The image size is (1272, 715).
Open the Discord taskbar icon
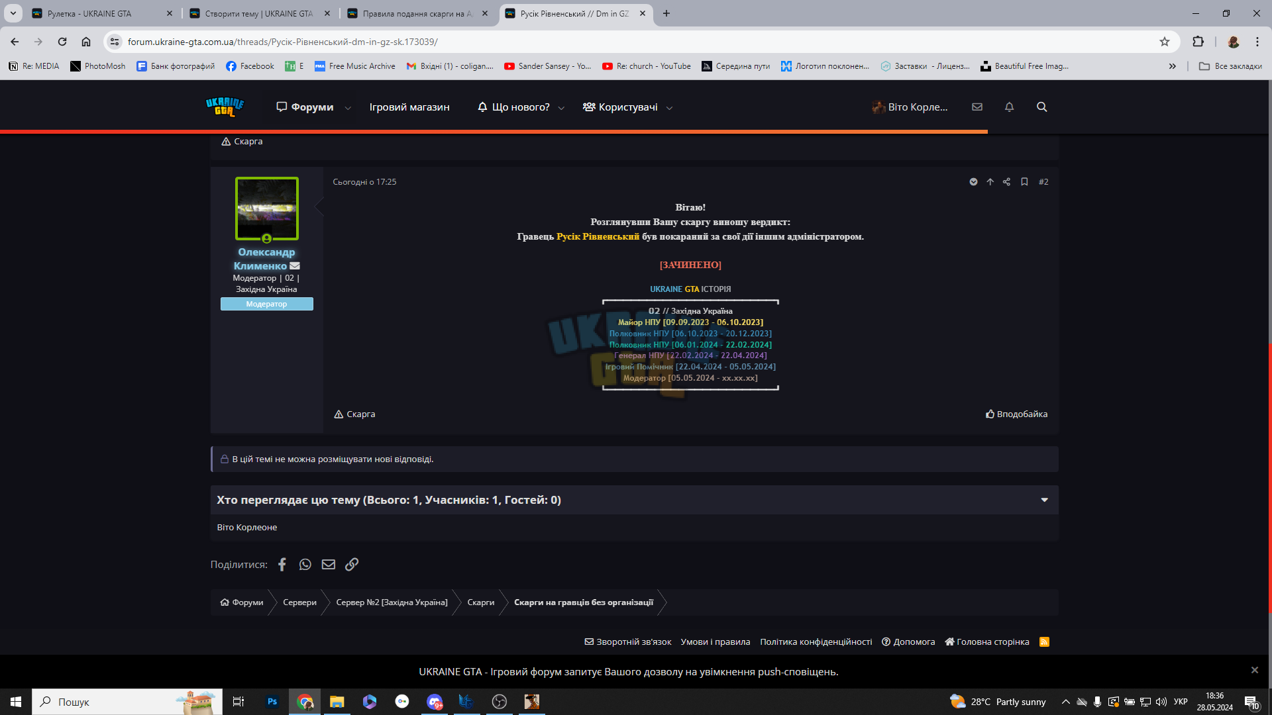[435, 702]
